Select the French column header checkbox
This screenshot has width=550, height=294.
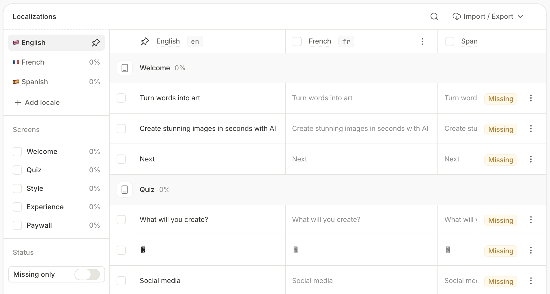click(297, 42)
